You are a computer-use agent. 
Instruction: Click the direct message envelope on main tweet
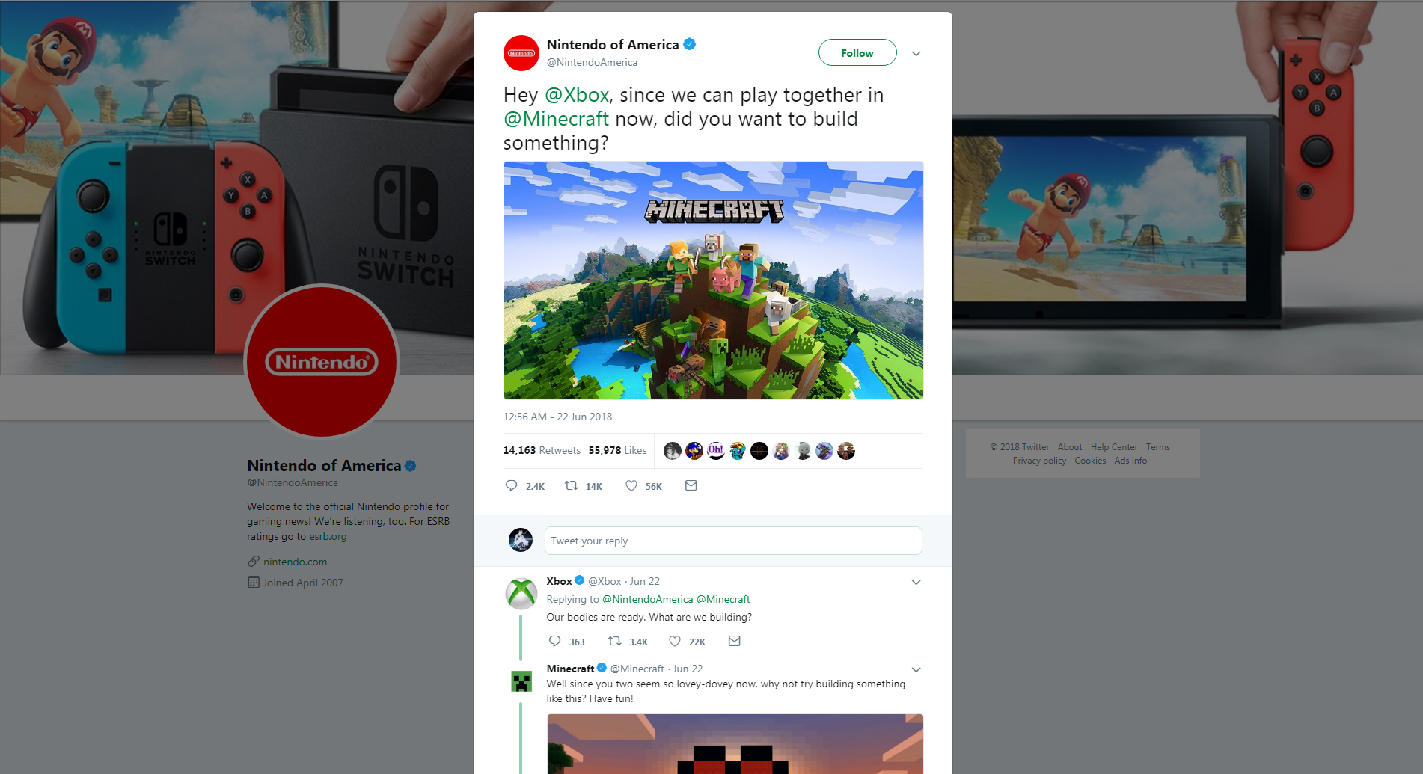pyautogui.click(x=691, y=485)
